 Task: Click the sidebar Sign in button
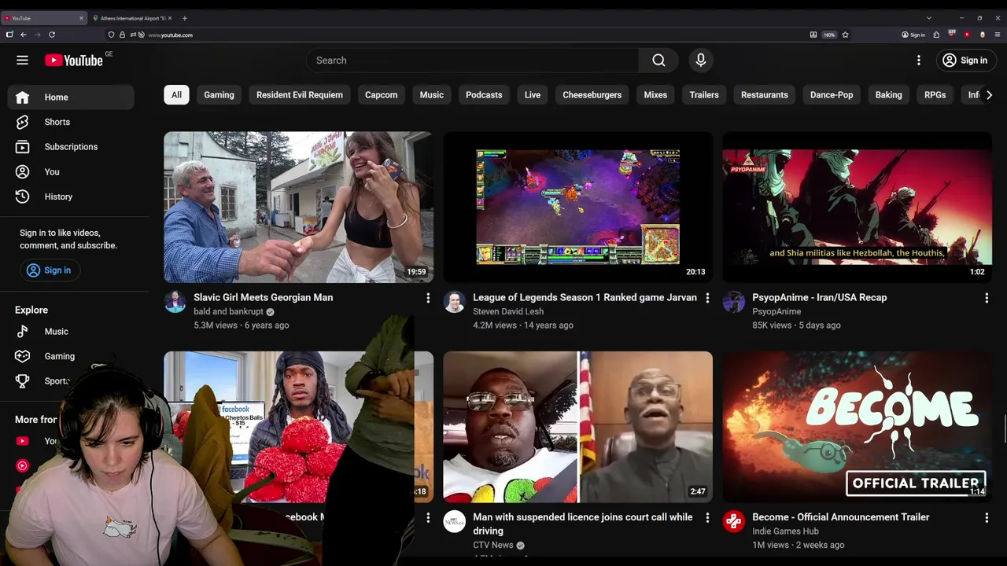coord(49,270)
